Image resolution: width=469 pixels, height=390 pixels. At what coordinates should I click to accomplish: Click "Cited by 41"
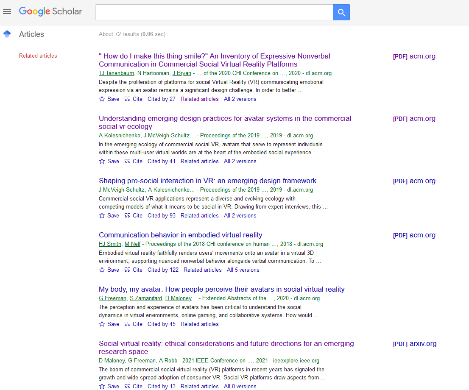162,161
